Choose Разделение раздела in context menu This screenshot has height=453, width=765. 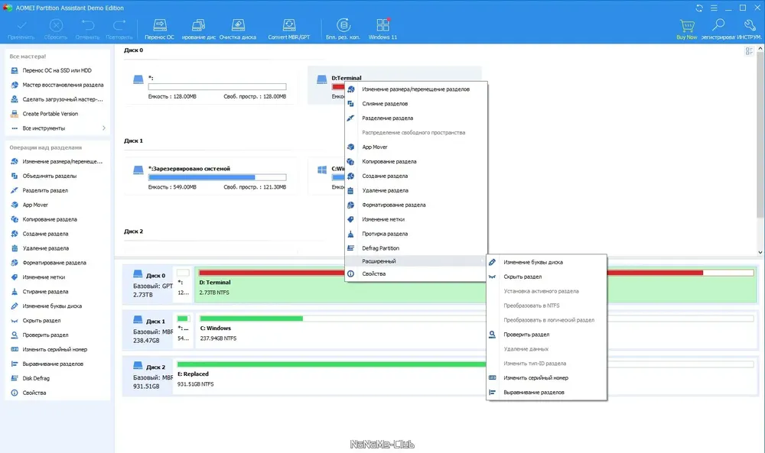tap(415, 118)
